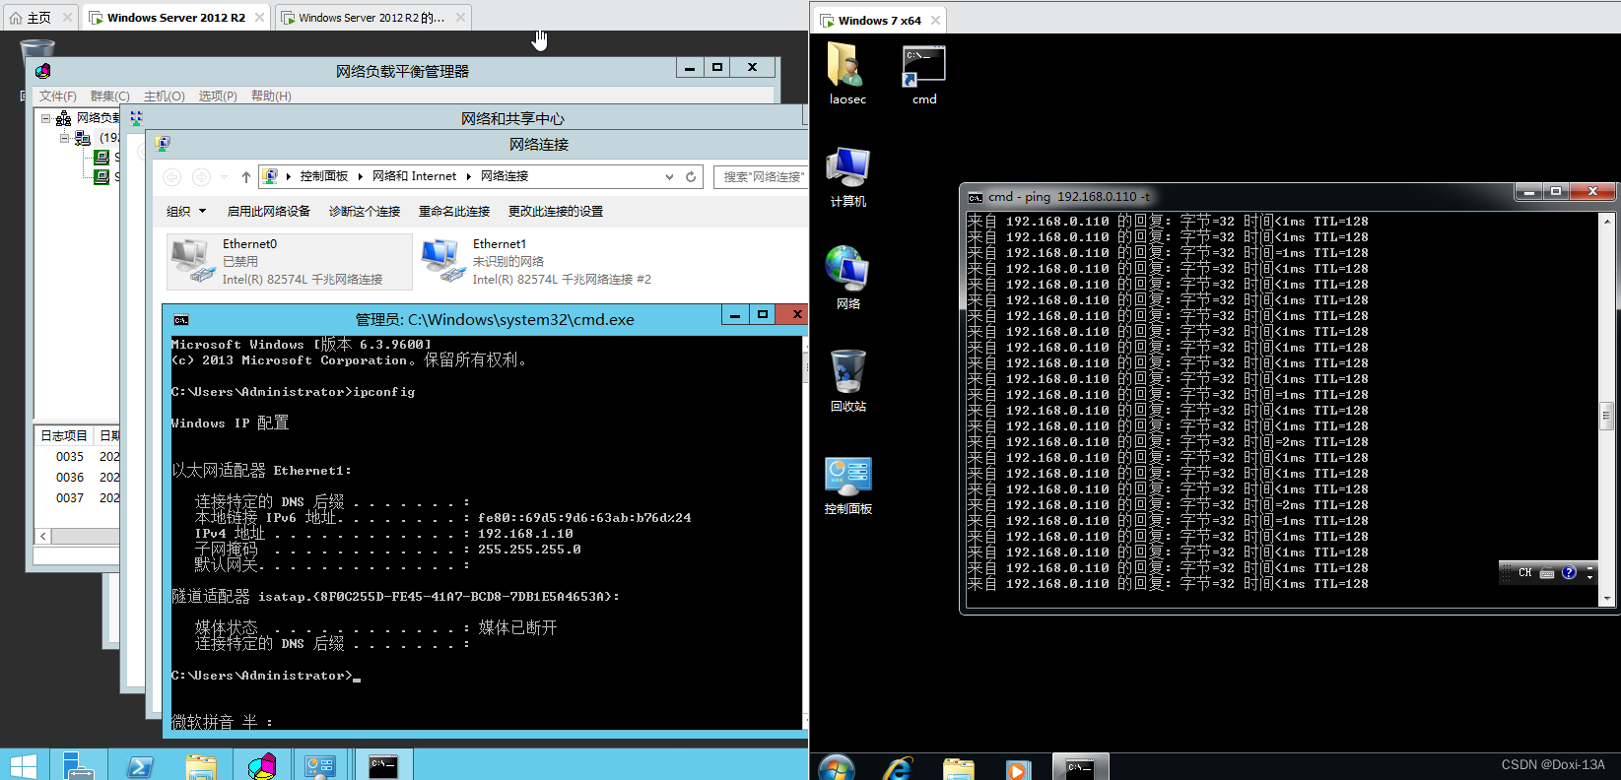Switch to the 主页 tab

pos(39,18)
